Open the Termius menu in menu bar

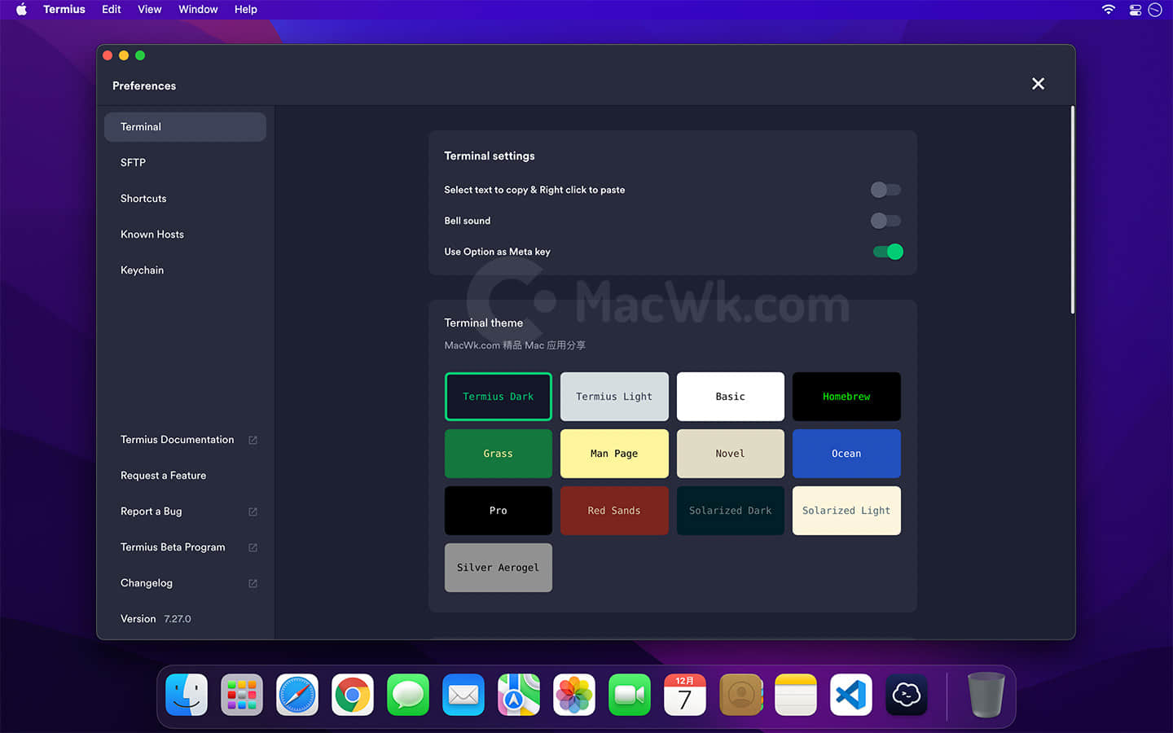pyautogui.click(x=64, y=10)
